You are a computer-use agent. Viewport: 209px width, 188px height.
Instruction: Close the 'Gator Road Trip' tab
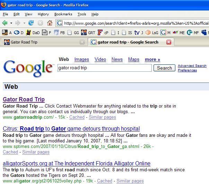pos(82,42)
